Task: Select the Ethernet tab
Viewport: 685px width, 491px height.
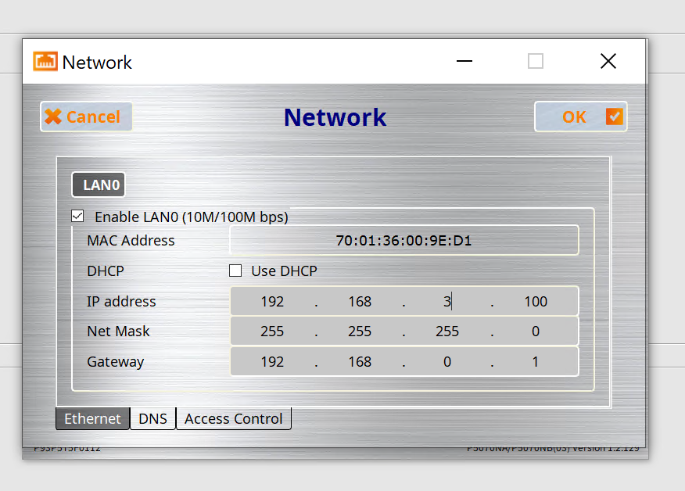Action: click(x=92, y=419)
